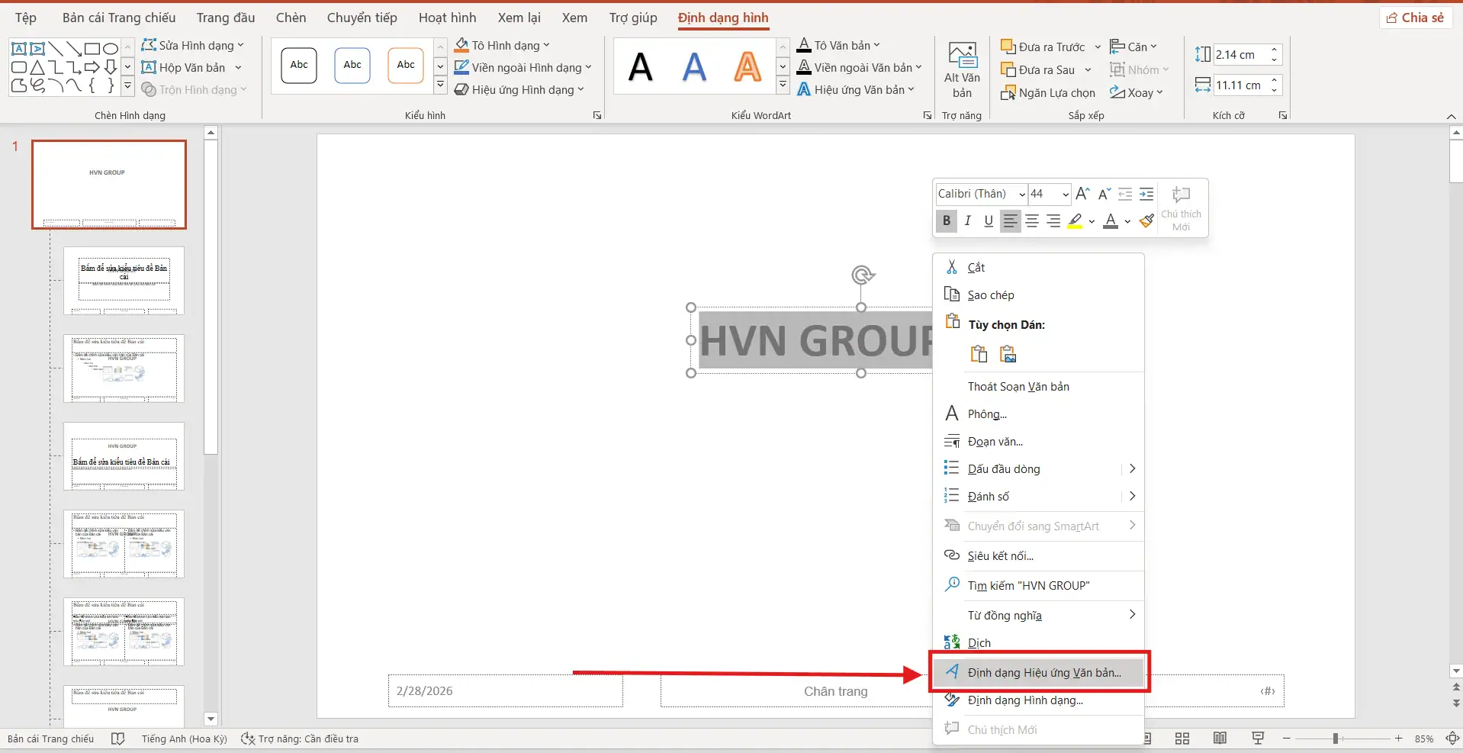
Task: Toggle Underline in the mini toolbar
Action: pos(989,221)
